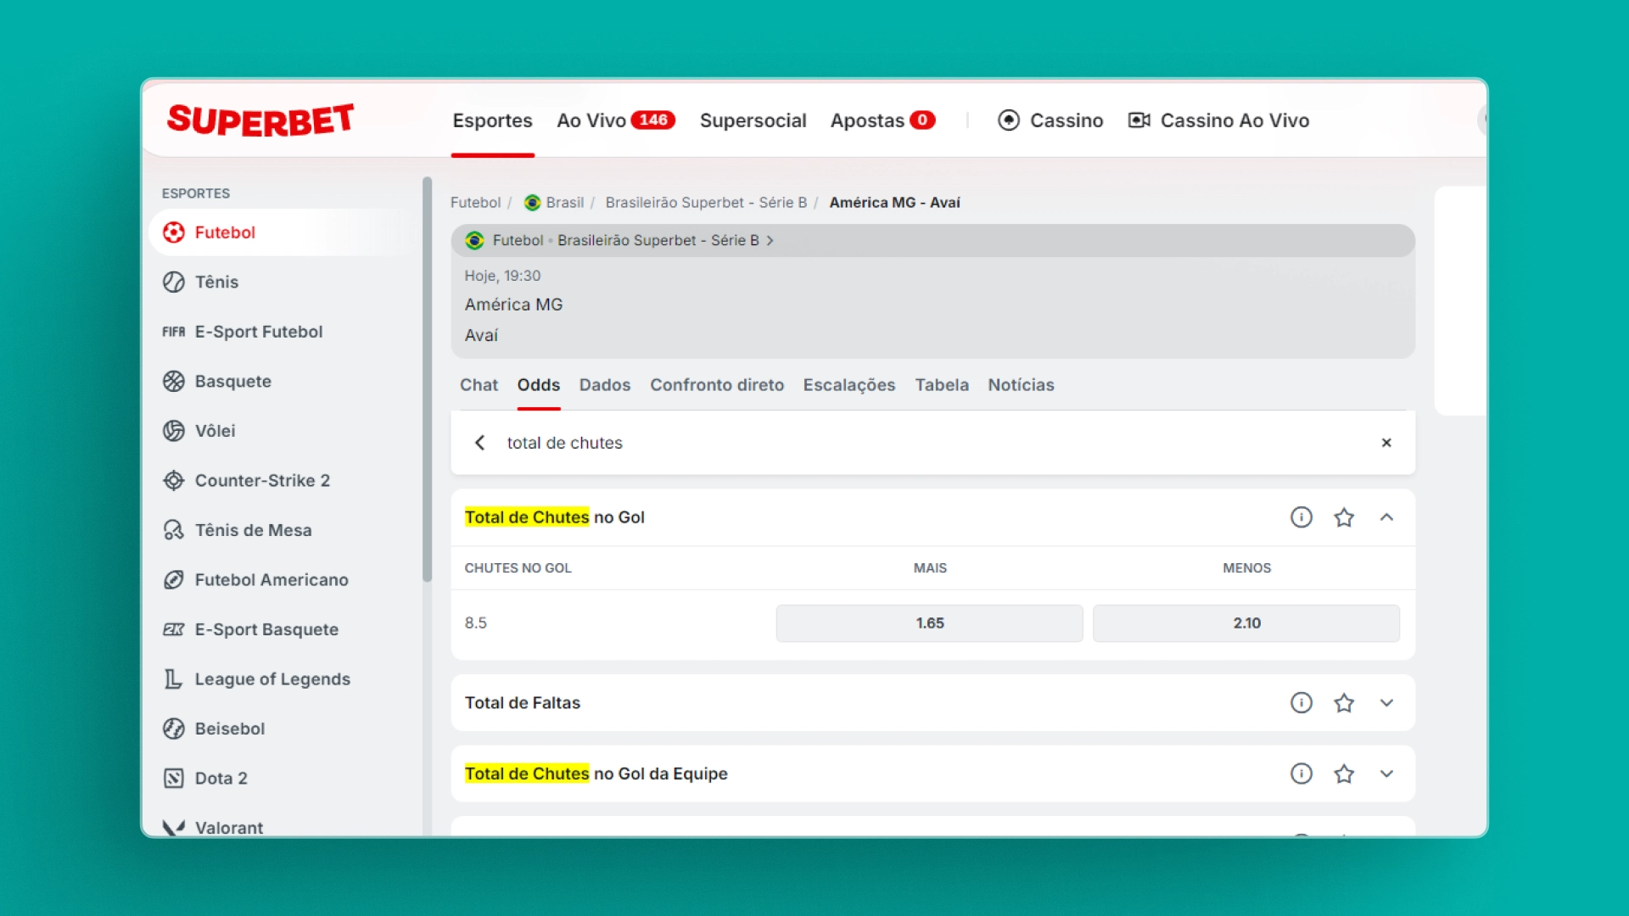
Task: Switch to the Escalações tab
Action: tap(848, 385)
